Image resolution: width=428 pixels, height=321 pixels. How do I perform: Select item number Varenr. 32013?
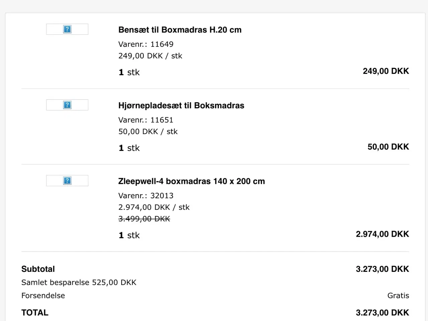pyautogui.click(x=146, y=196)
